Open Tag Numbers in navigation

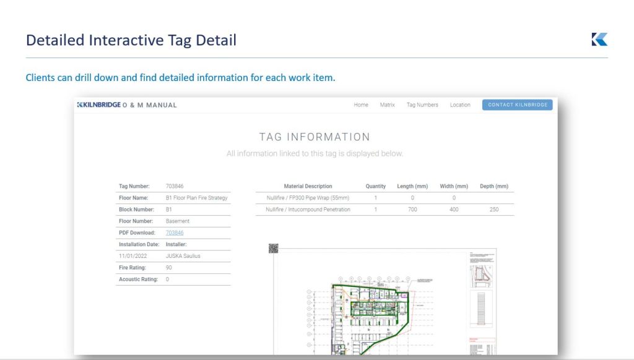tap(422, 105)
